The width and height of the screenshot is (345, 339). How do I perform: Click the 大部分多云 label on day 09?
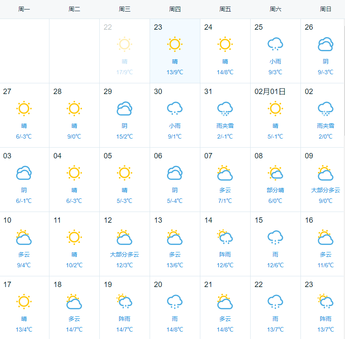click(x=326, y=190)
